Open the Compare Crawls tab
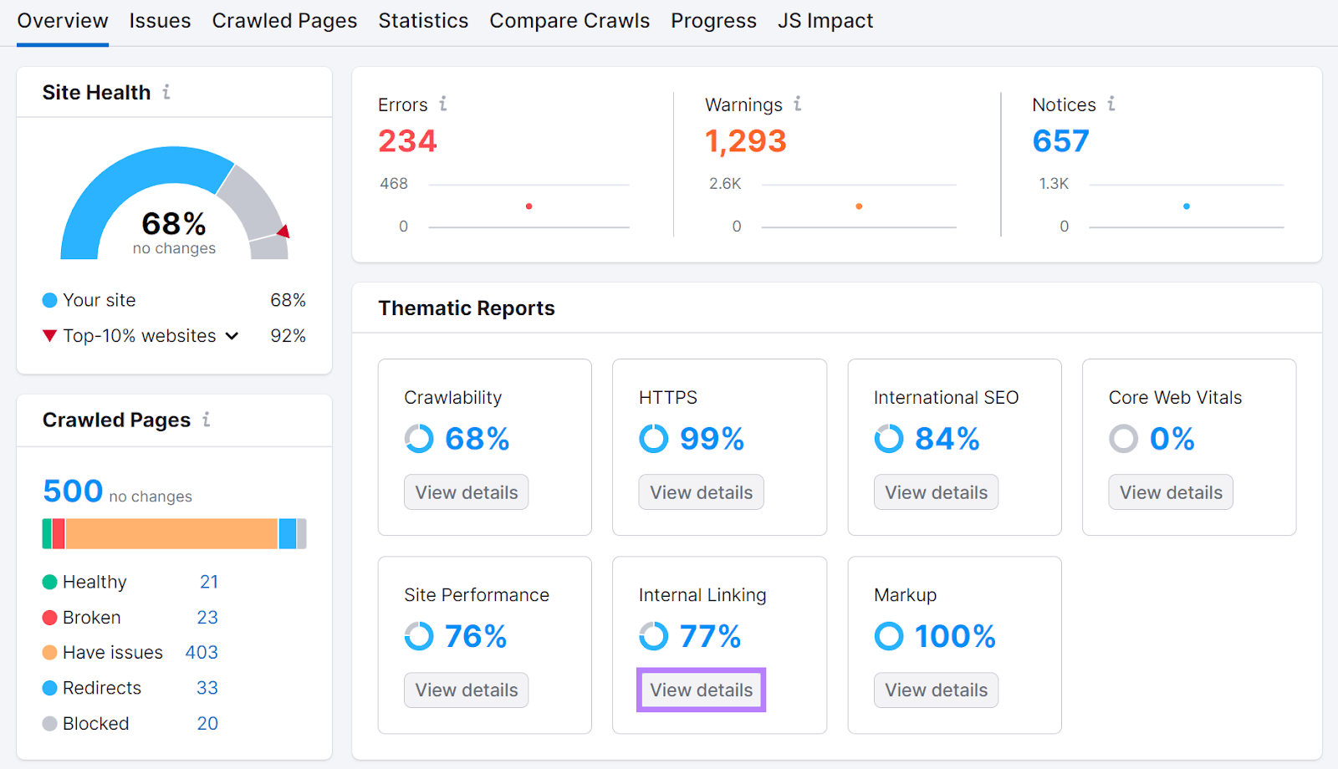 (569, 20)
